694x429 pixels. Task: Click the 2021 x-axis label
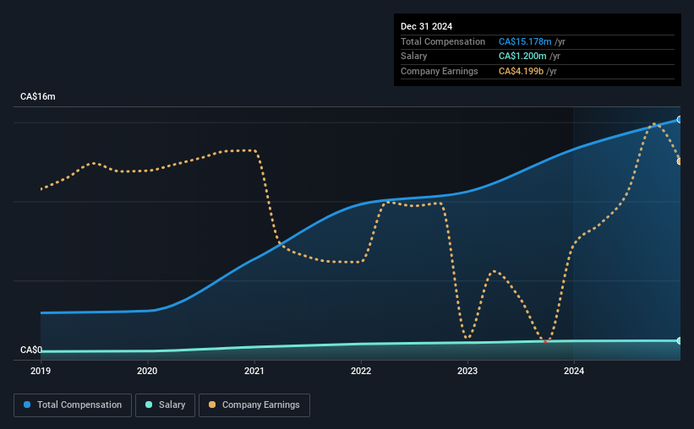click(x=254, y=371)
